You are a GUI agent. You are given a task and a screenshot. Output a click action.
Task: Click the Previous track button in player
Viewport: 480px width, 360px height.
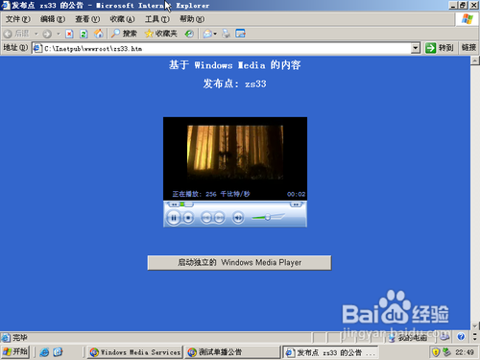click(x=206, y=218)
